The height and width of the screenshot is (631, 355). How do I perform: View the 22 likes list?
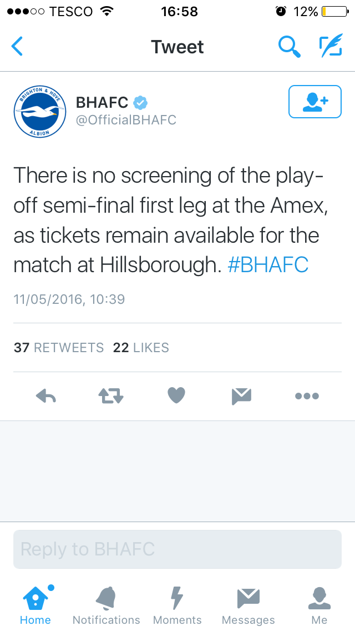pyautogui.click(x=141, y=348)
